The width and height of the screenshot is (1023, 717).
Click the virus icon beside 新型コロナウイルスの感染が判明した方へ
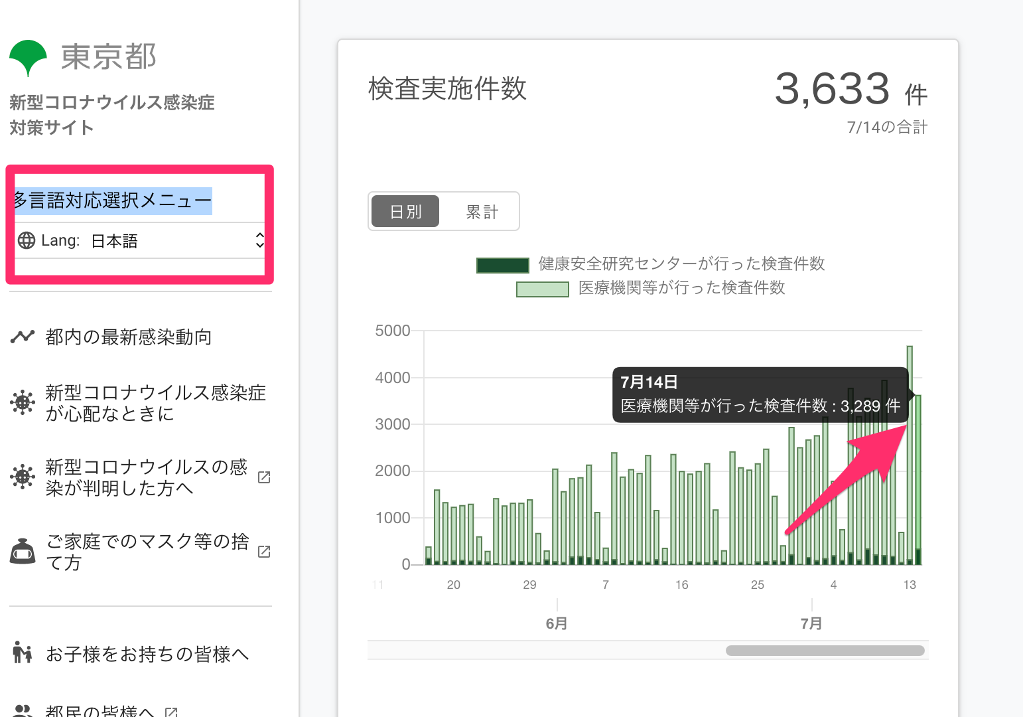point(23,477)
